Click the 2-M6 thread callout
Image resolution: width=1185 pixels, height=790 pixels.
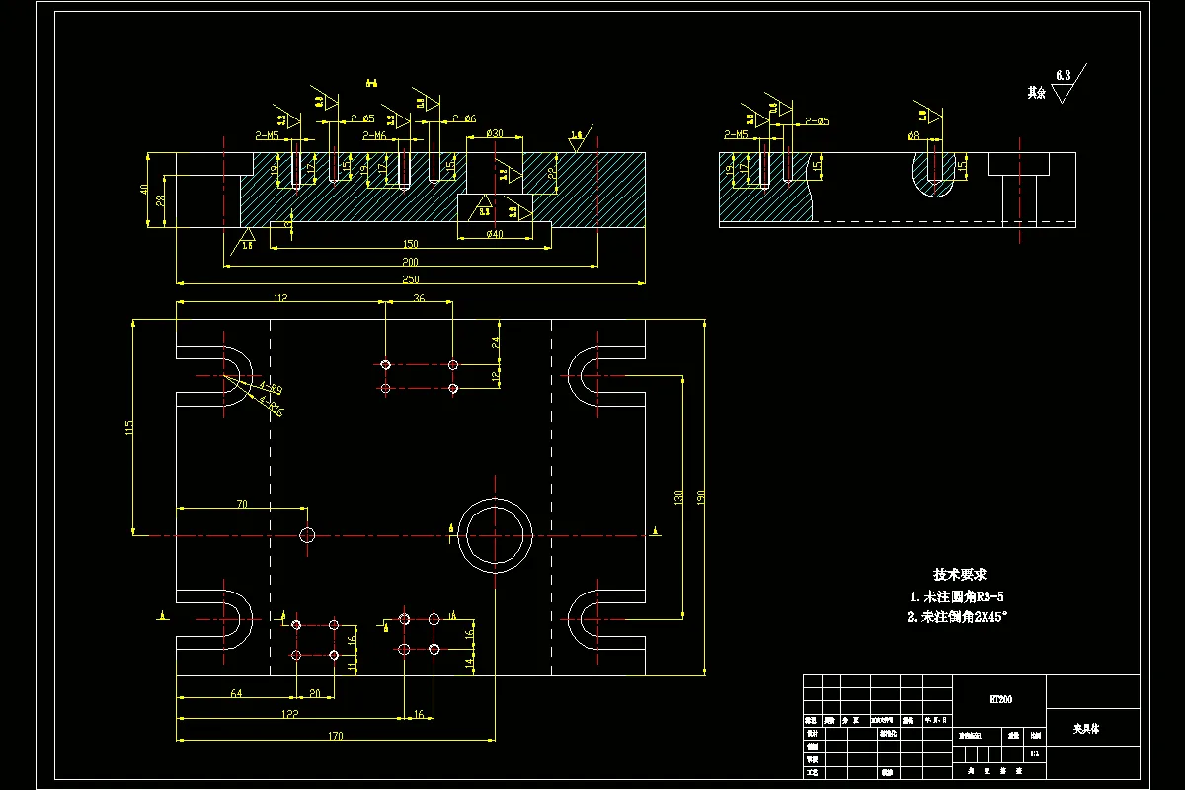tap(373, 135)
